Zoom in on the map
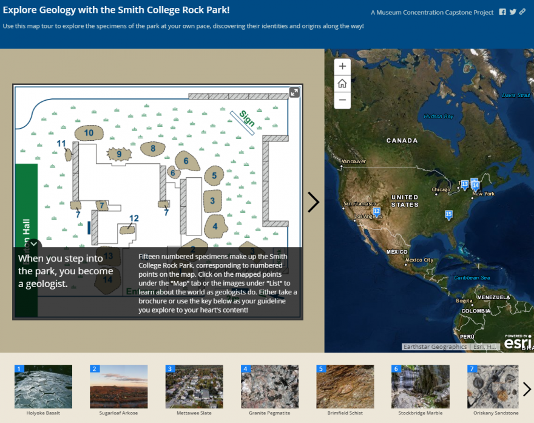534x423 pixels. pyautogui.click(x=342, y=66)
